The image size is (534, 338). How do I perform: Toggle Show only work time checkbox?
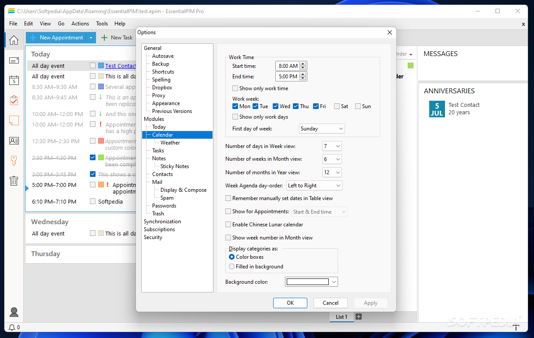pos(235,88)
